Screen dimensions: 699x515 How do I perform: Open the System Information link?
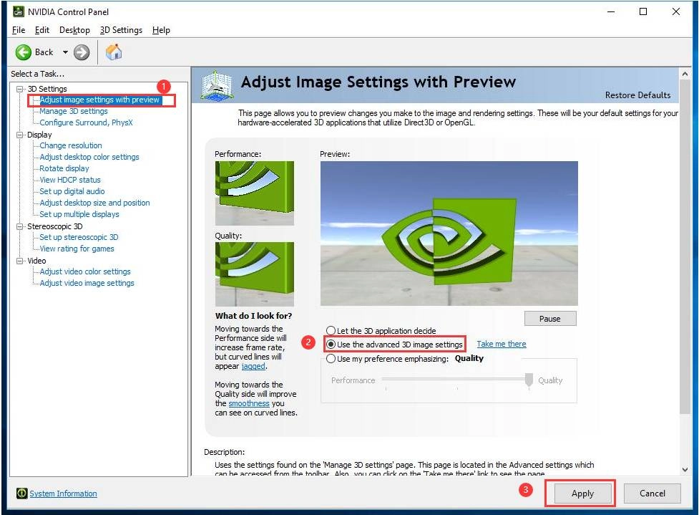63,494
